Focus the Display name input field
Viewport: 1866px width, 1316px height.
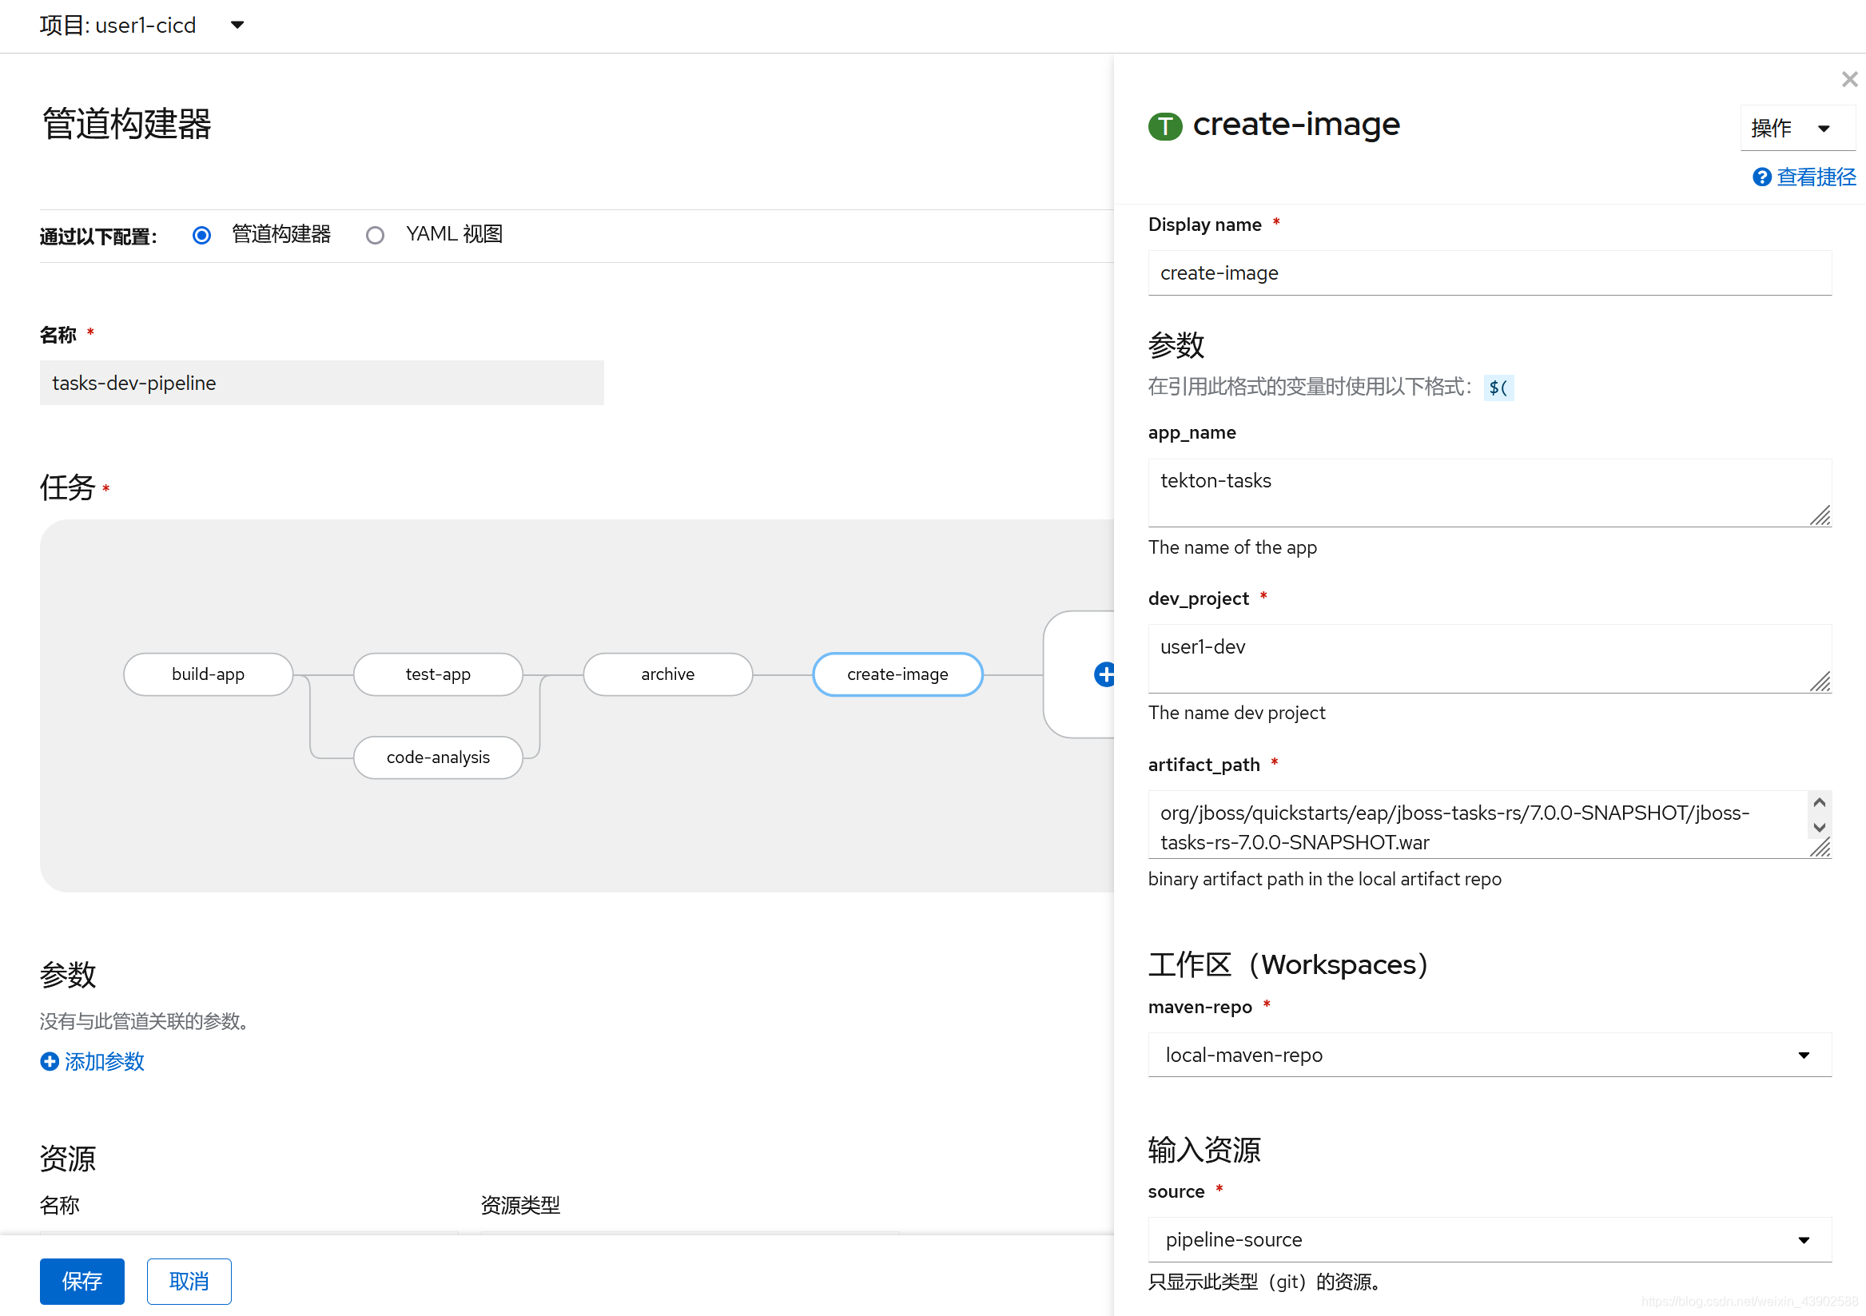click(x=1489, y=272)
